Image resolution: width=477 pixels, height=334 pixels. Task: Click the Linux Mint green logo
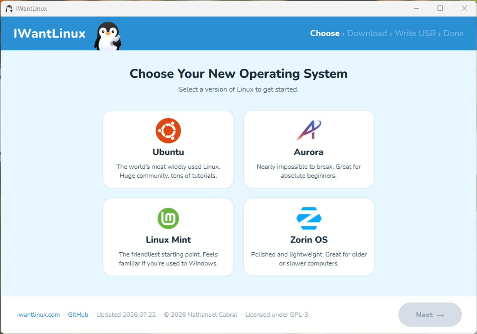point(168,218)
